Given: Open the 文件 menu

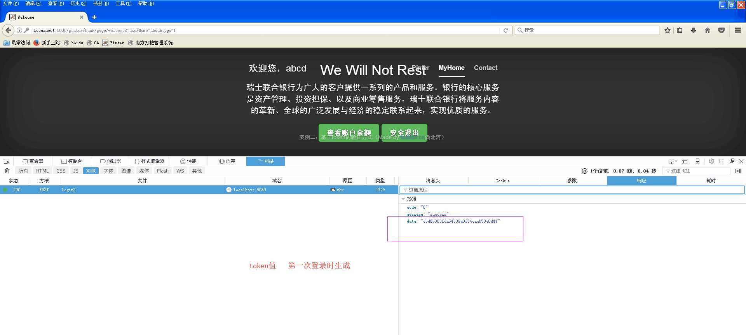Looking at the screenshot, I should point(10,3).
